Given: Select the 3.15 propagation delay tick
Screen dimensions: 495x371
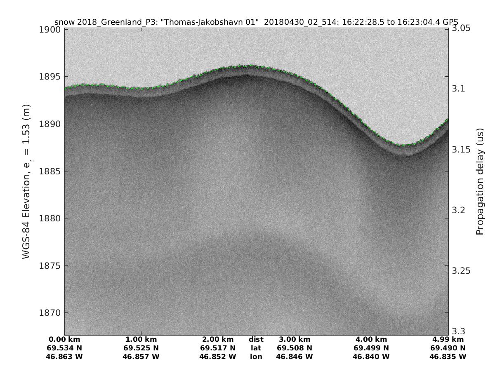Looking at the screenshot, I should tap(462, 149).
